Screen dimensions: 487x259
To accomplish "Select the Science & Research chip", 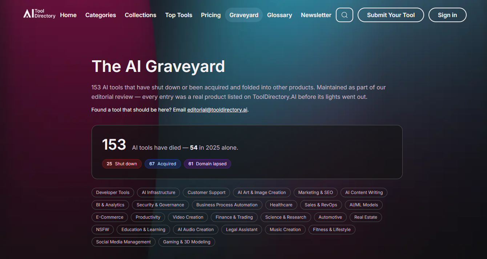I will coord(286,217).
